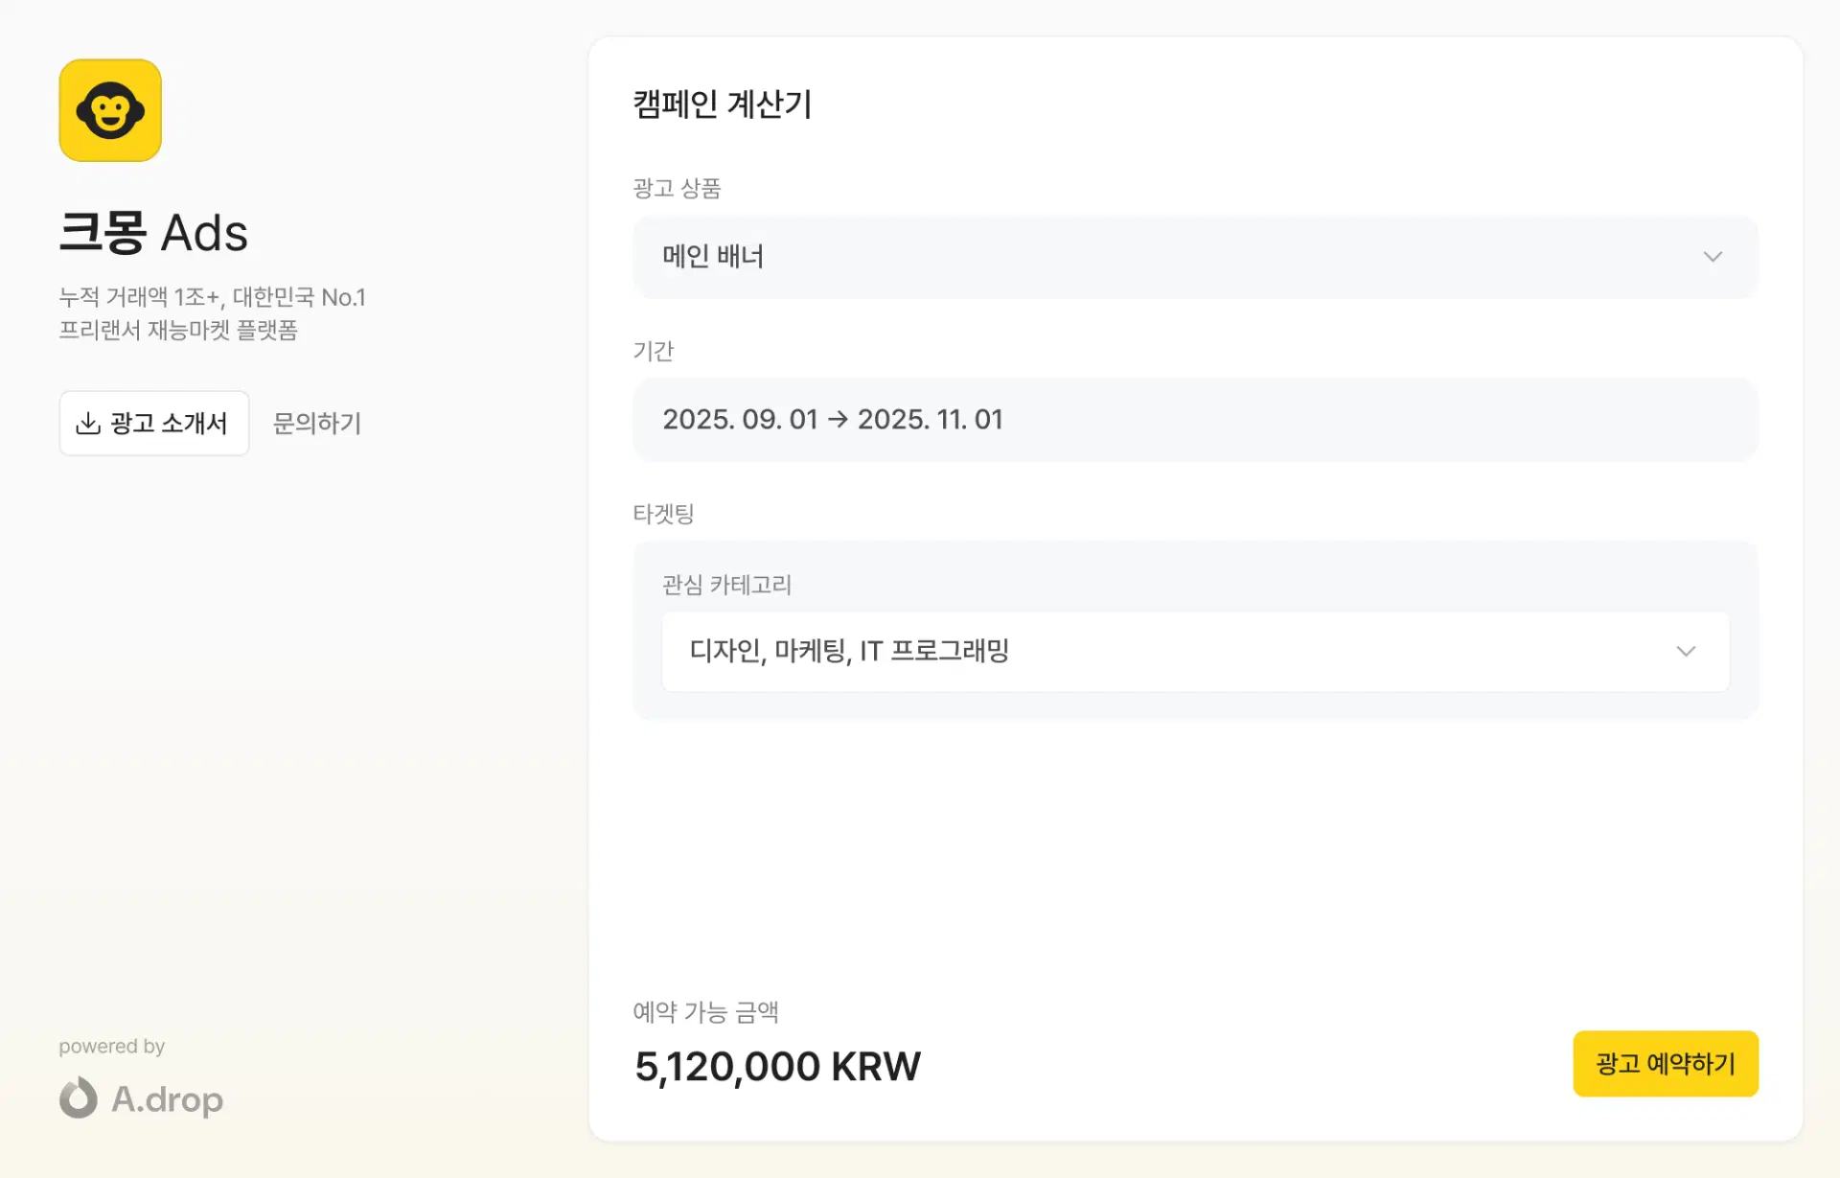
Task: Open the 광고 상품 dropdown chevron
Action: click(x=1713, y=257)
